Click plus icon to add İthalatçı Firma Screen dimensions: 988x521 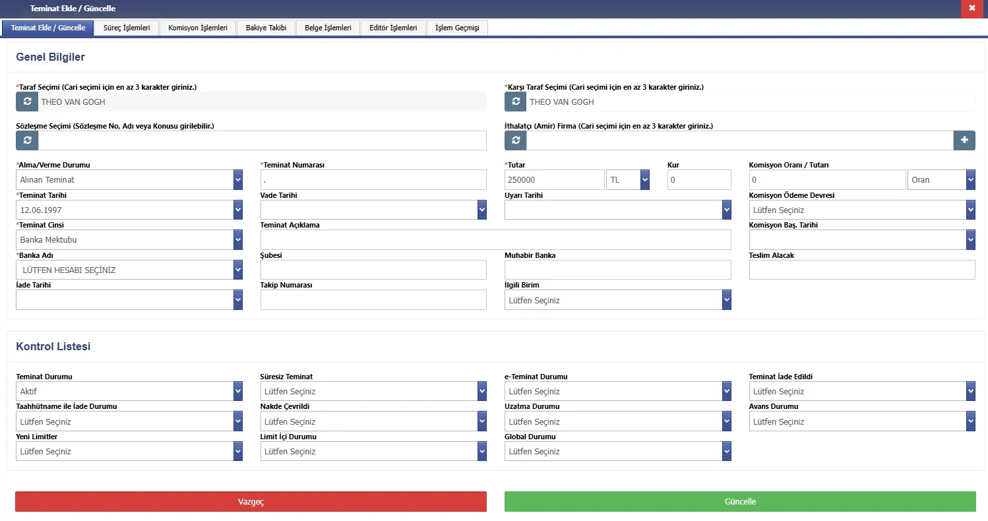pos(964,140)
